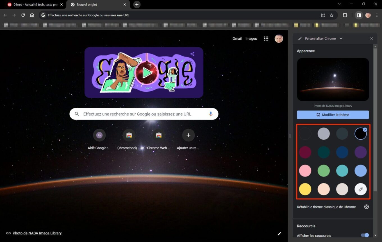Apply the yellow color swatch
Viewport: 382px width, 242px height.
pyautogui.click(x=305, y=189)
